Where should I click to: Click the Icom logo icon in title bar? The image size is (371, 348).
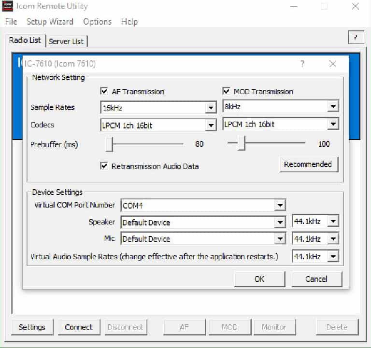[x=8, y=6]
